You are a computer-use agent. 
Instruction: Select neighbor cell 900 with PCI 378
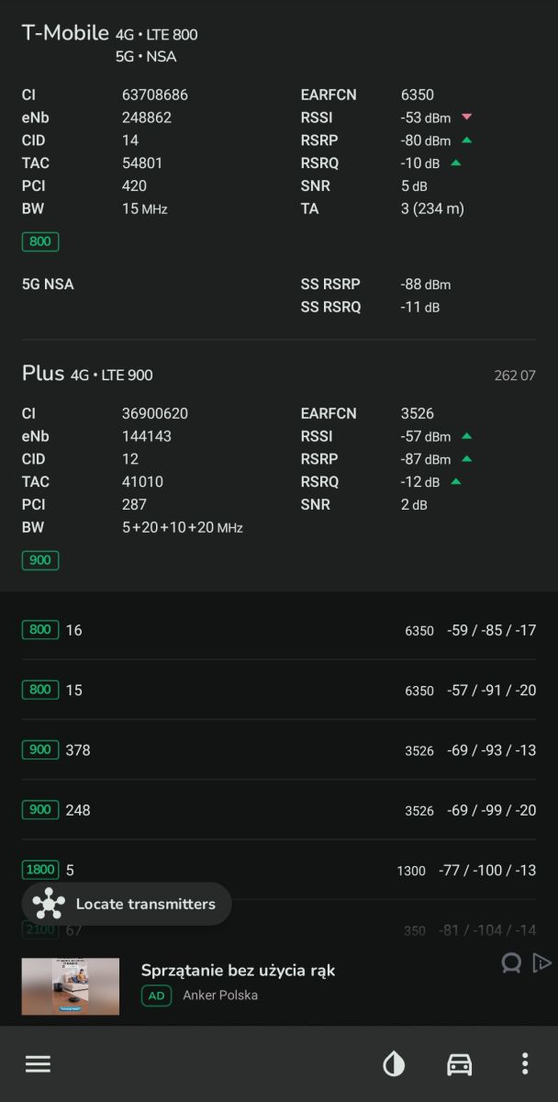point(279,750)
